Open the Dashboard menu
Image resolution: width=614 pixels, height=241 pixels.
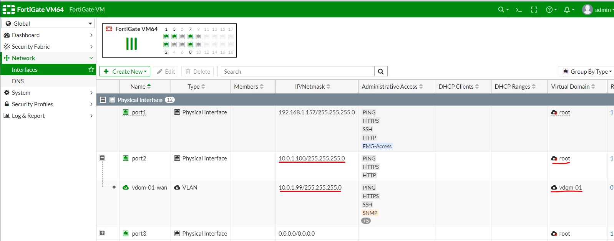pos(48,35)
